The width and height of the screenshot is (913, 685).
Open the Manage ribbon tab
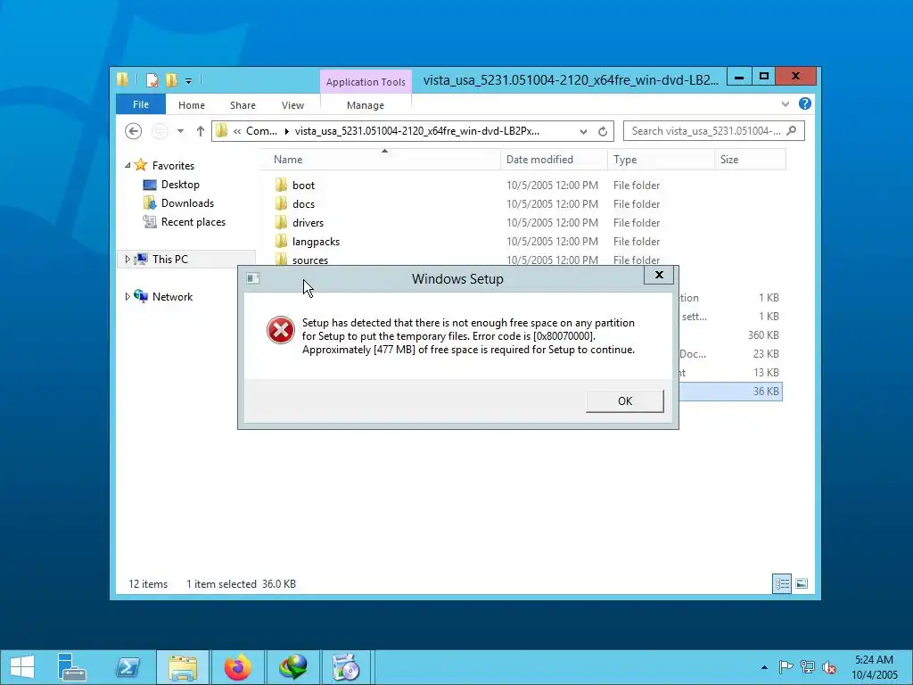pyautogui.click(x=366, y=105)
